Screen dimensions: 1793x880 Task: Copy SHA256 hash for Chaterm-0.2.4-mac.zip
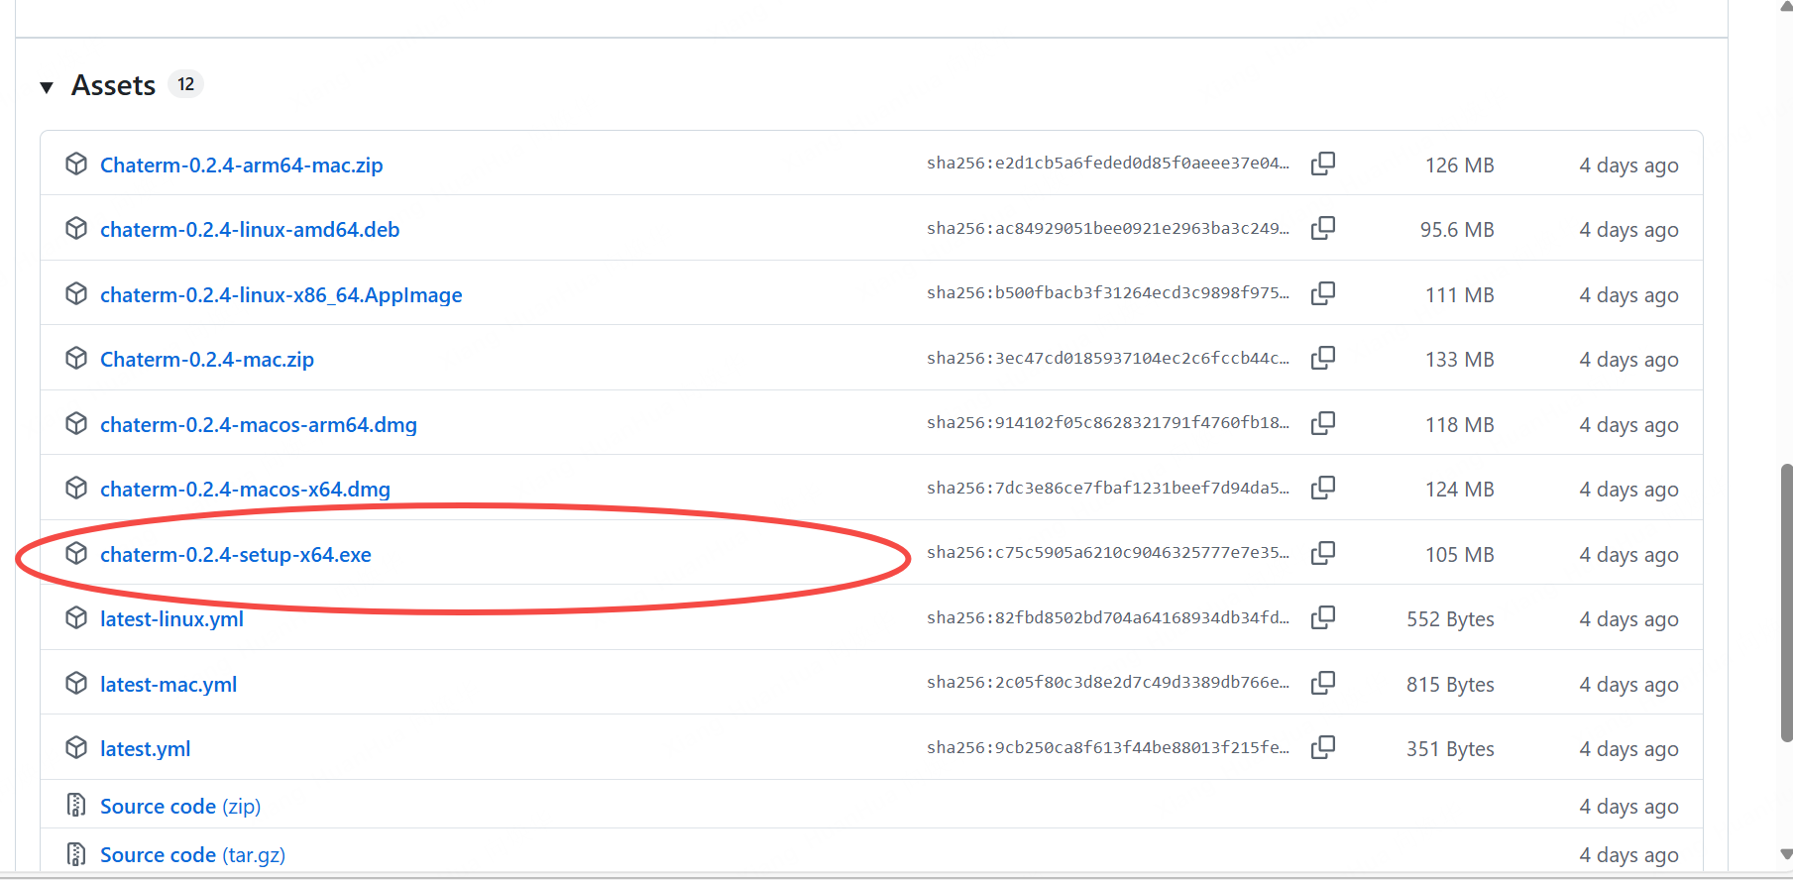[x=1323, y=358]
